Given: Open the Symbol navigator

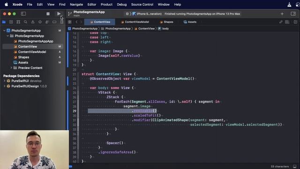Looking at the screenshot, I should tap(18, 22).
